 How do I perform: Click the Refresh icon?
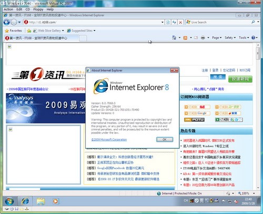(x=174, y=22)
